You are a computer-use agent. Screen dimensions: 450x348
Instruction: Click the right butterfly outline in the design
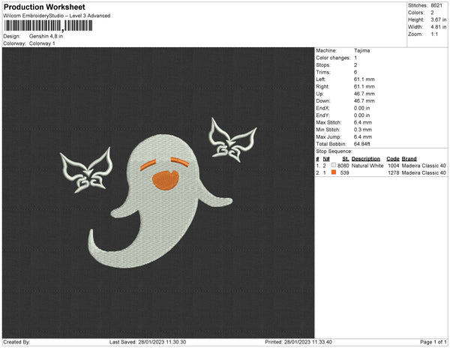coord(232,140)
